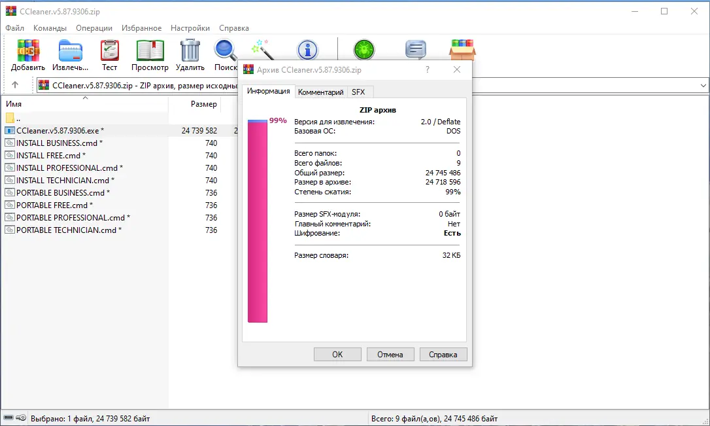Maximize the WinRAR main window
Viewport: 710px width, 426px height.
(x=664, y=11)
